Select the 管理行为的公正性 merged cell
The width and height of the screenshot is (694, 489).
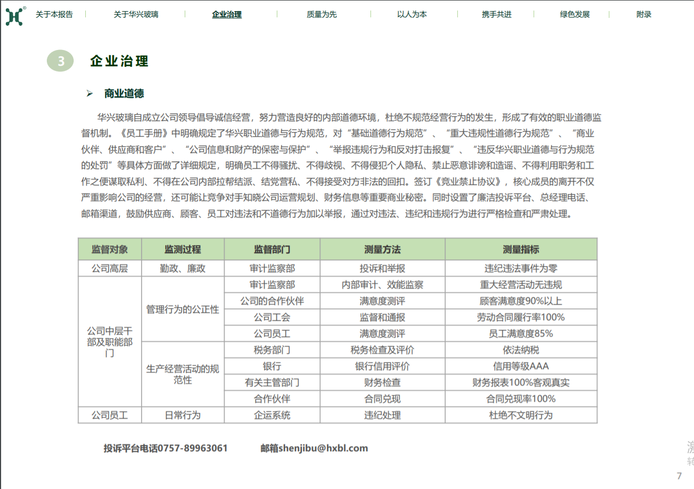(183, 309)
